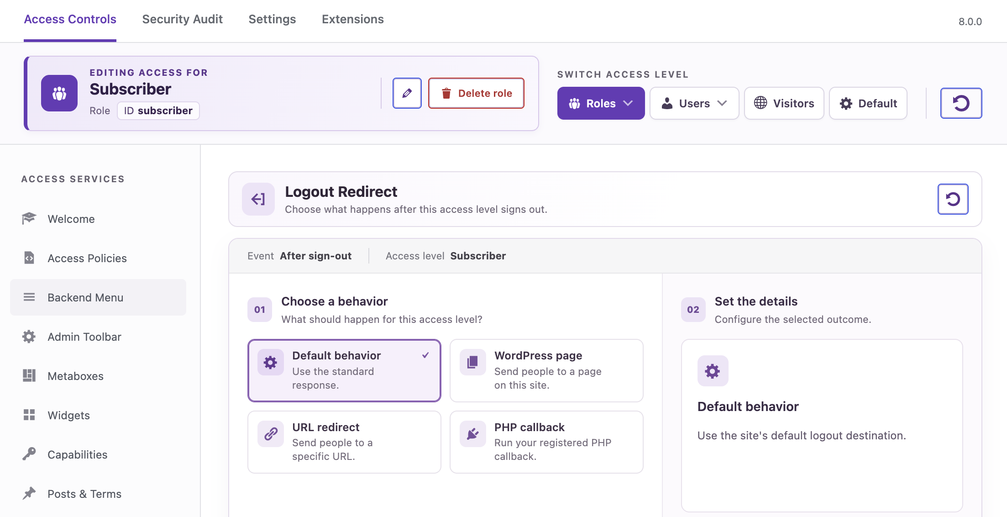The image size is (1007, 517).
Task: Open Posts & Terms in the sidebar
Action: pos(98,494)
